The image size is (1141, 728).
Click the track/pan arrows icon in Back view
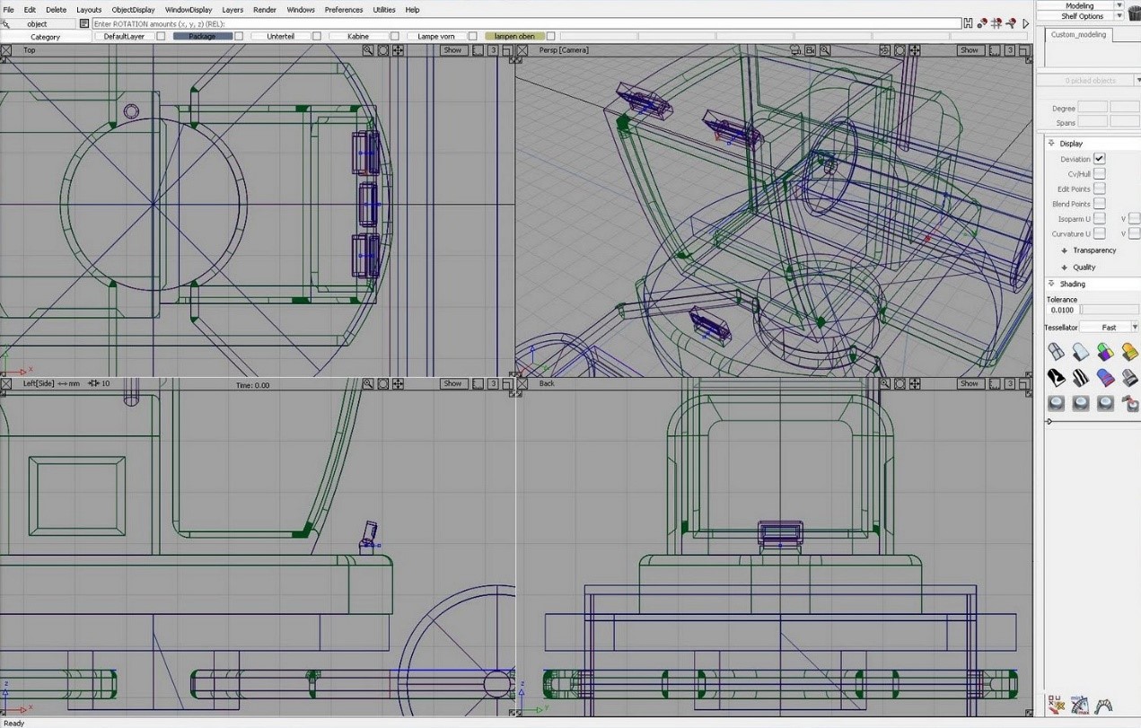click(x=915, y=384)
